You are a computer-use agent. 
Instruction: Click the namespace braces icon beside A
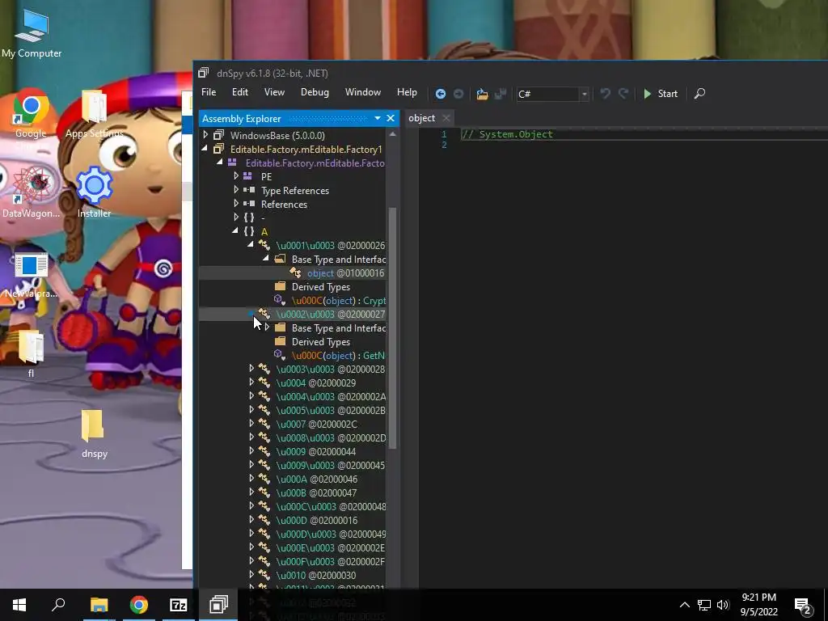pyautogui.click(x=249, y=231)
